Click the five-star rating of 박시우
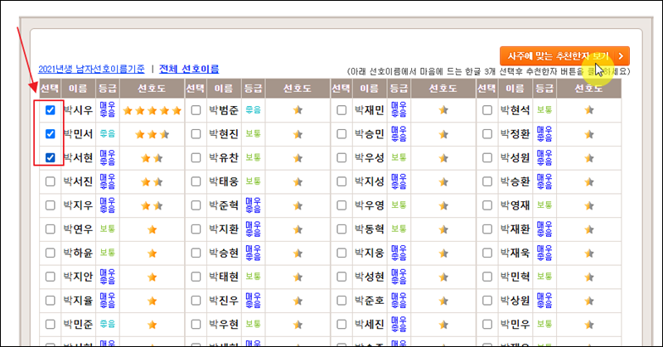 pyautogui.click(x=152, y=111)
